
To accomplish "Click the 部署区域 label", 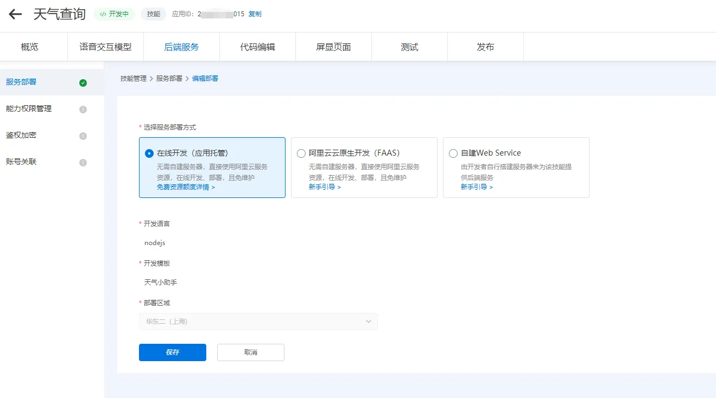I will click(157, 303).
